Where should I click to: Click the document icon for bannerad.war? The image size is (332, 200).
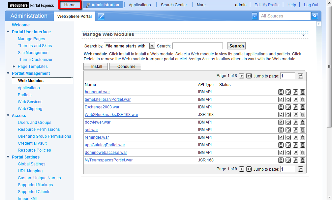click(x=281, y=92)
